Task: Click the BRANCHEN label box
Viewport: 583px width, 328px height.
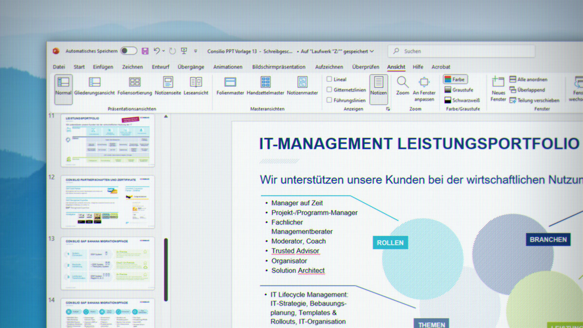Action: pos(548,239)
